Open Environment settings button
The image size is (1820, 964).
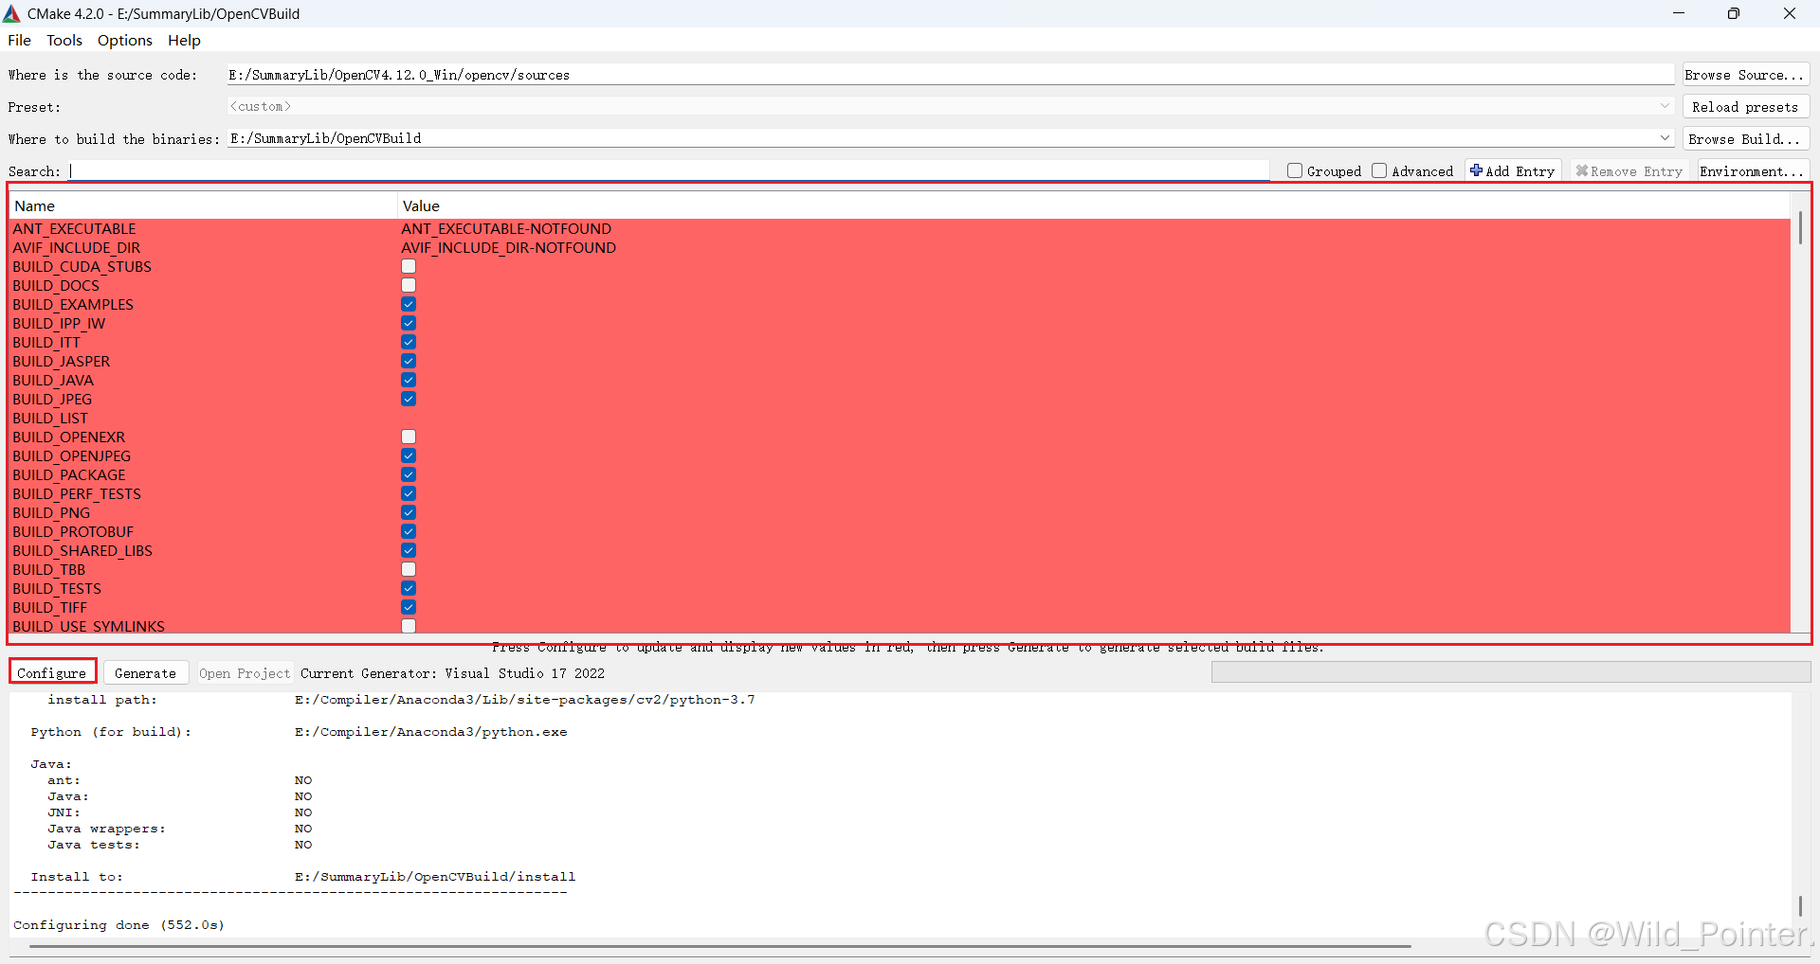(x=1753, y=171)
